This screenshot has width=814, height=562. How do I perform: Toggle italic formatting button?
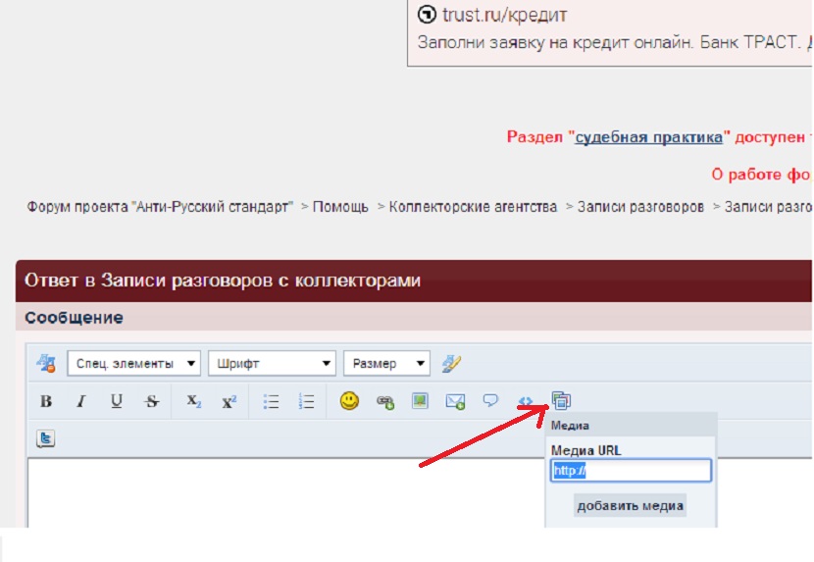pyautogui.click(x=81, y=401)
